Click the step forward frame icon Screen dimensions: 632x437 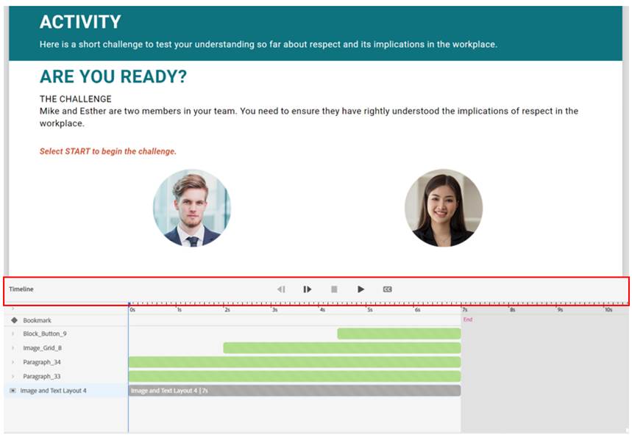click(x=308, y=289)
